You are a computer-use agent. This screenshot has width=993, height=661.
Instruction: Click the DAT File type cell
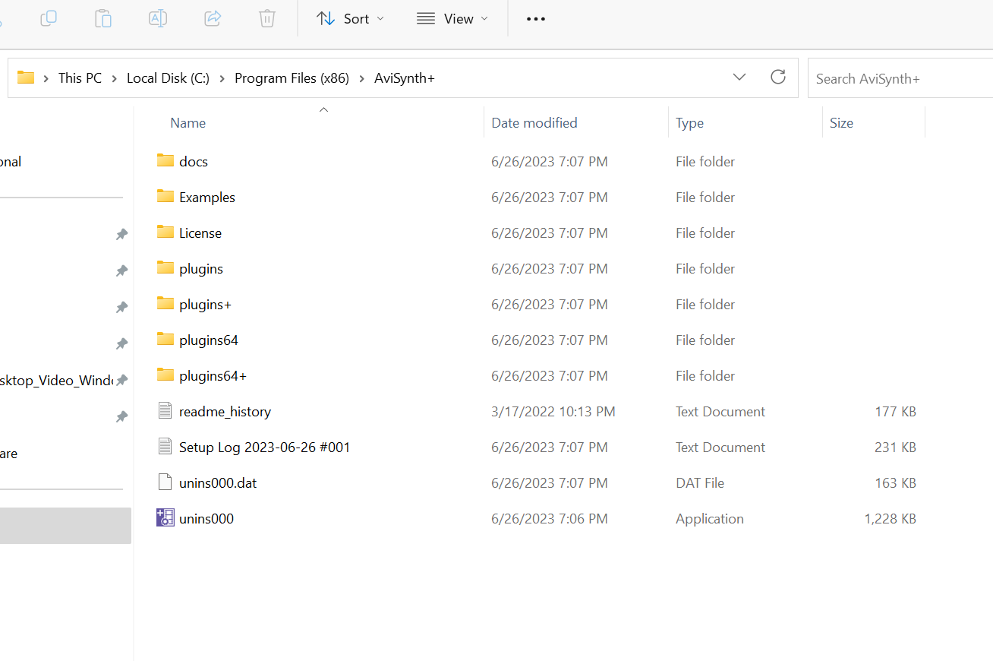700,483
